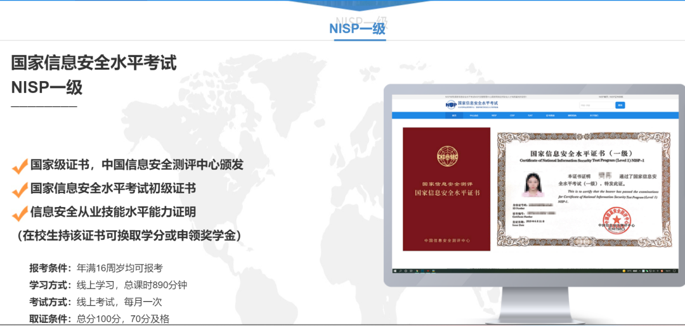Click the blue search button on the monitor website
This screenshot has width=685, height=326.
620,105
